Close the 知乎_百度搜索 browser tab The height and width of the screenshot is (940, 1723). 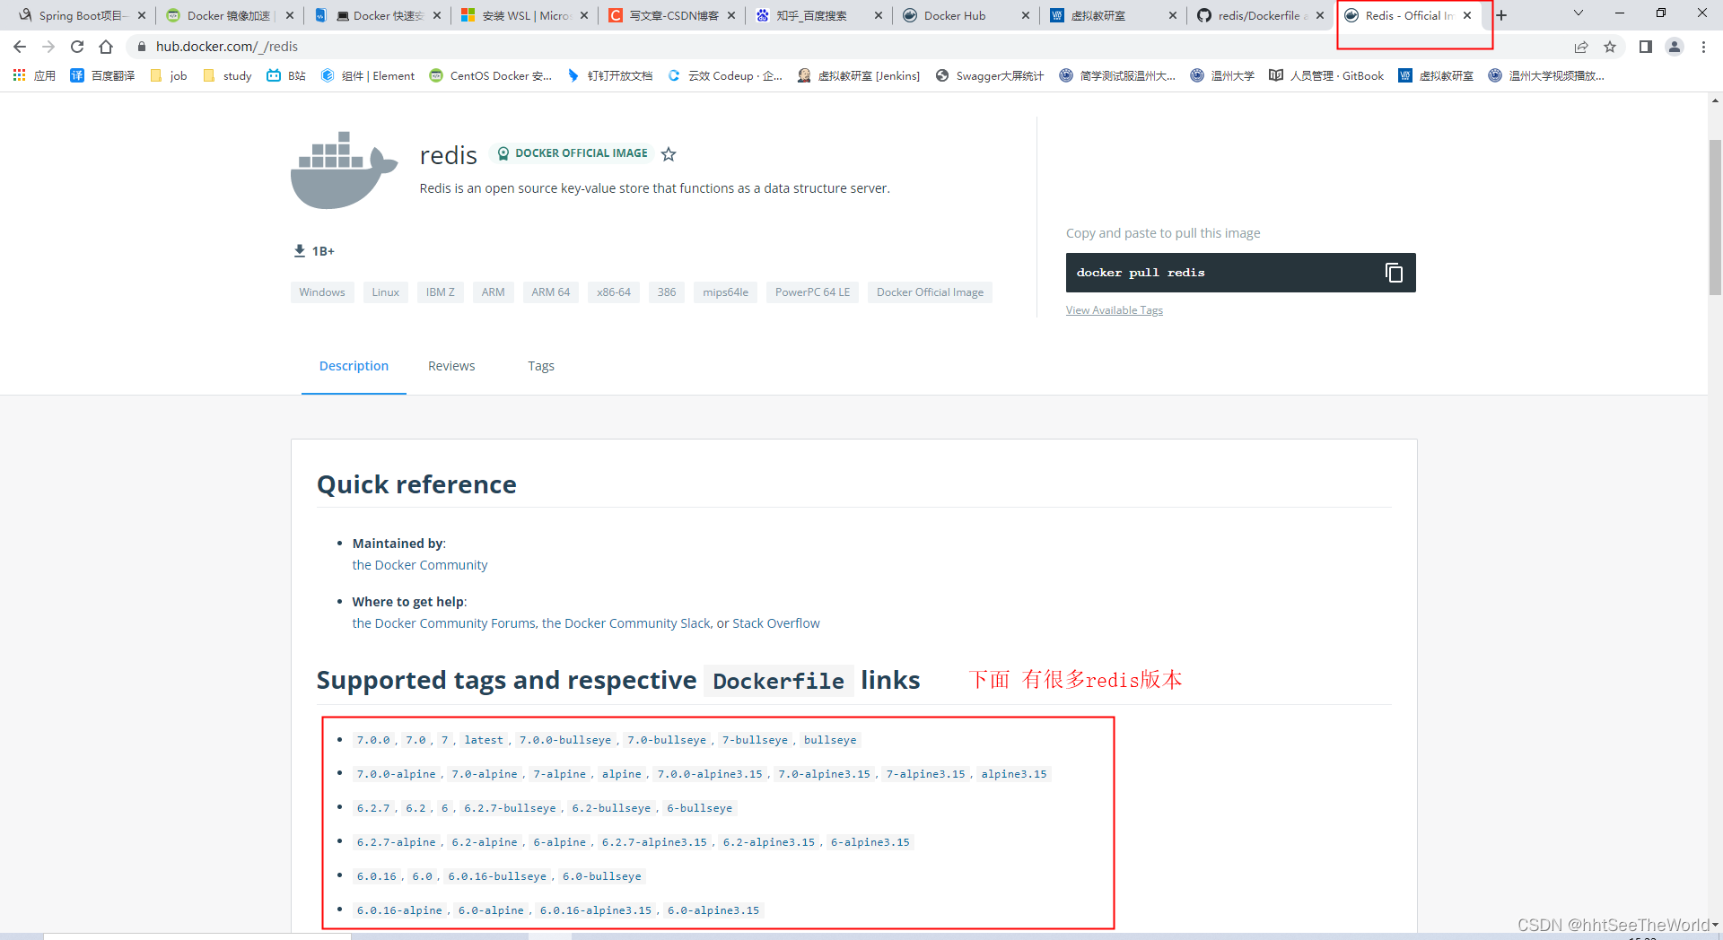click(879, 15)
